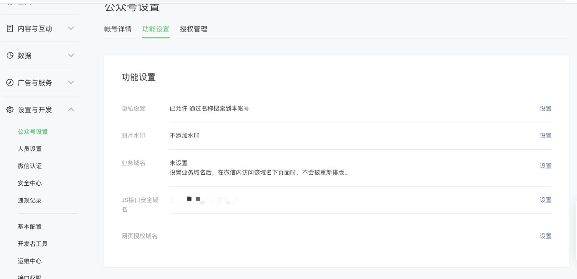Open 开发者工具 sidebar item

click(33, 244)
